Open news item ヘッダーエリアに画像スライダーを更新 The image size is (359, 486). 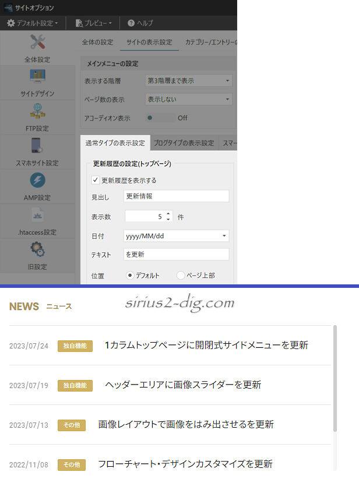pos(183,385)
